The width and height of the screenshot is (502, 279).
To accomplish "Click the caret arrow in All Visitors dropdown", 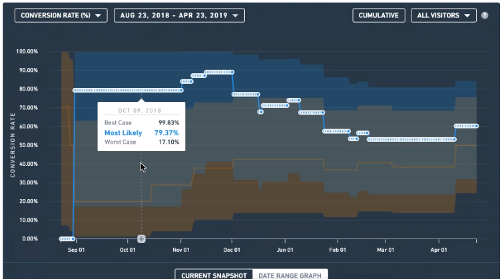I will pyautogui.click(x=467, y=16).
